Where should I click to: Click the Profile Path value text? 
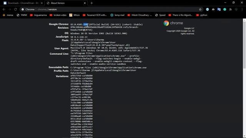point(103,72)
